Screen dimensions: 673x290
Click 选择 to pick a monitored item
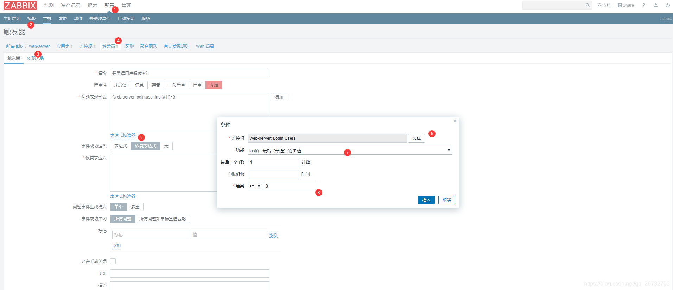pos(417,138)
